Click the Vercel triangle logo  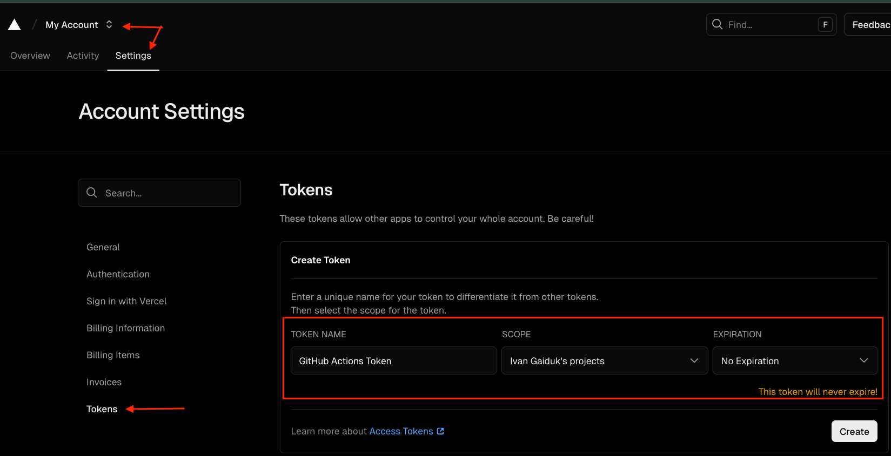(15, 25)
